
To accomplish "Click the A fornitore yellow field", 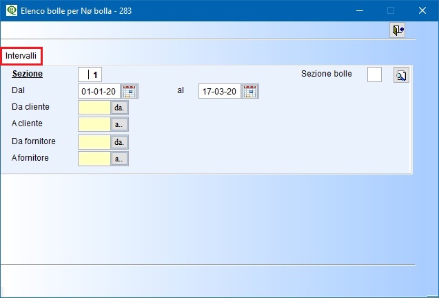I will tap(94, 159).
